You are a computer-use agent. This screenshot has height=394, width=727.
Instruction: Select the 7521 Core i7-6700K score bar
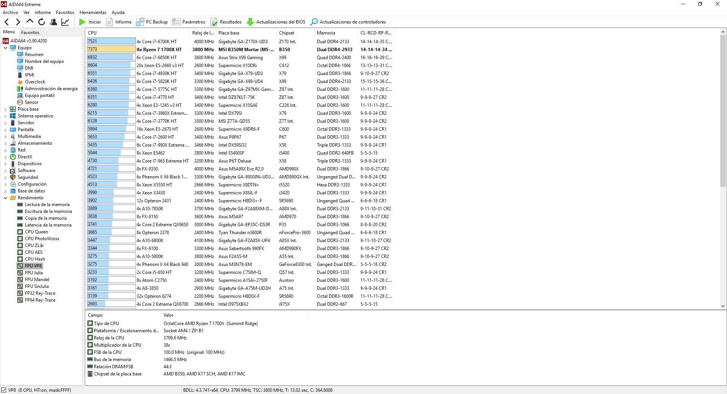click(111, 41)
